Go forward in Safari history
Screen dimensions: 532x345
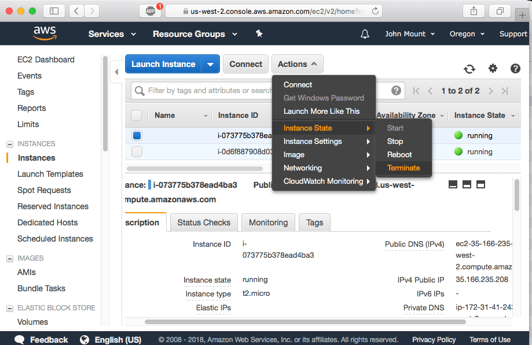pos(92,11)
